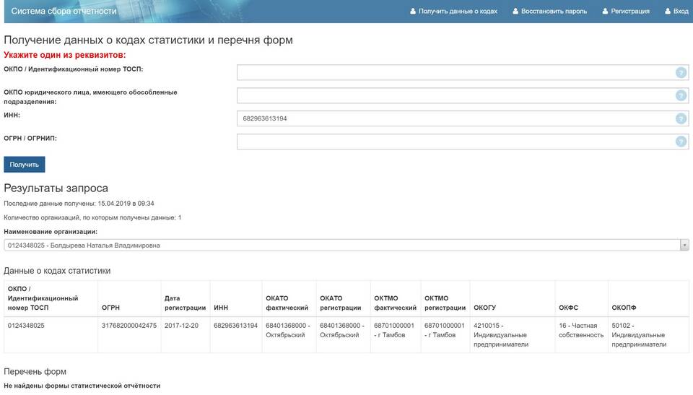Image resolution: width=693 pixels, height=395 pixels.
Task: Open Получить данные о кодах menu item
Action: tap(458, 12)
